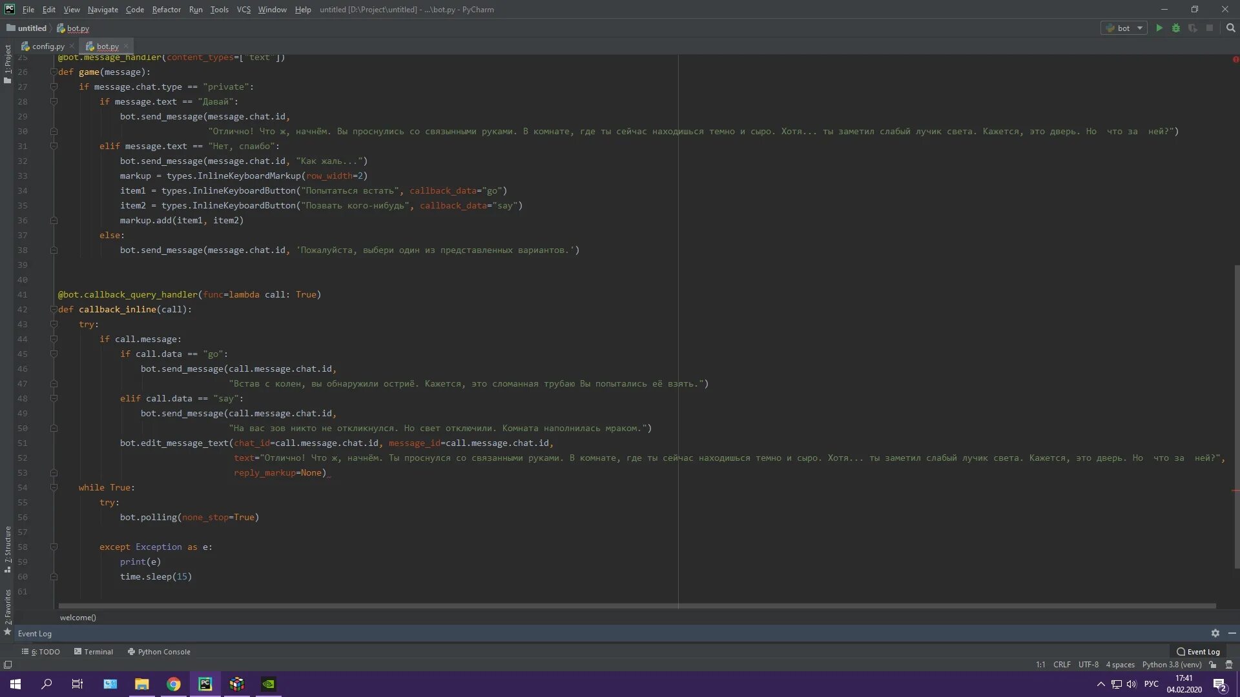Select the Stop process icon

coord(1208,28)
